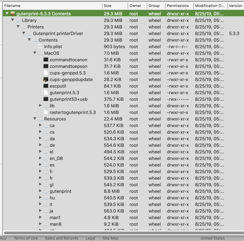The image size is (244, 241).
Task: Open the Site Map link
Action: (110, 238)
